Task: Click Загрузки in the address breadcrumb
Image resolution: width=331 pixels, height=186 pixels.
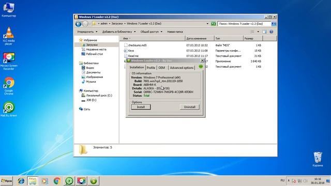Action: click(117, 24)
